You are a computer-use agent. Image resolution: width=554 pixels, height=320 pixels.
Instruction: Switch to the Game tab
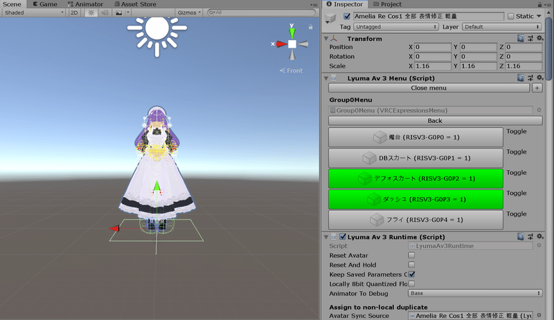(x=45, y=4)
